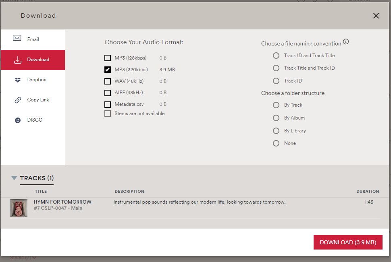The image size is (391, 262).
Task: Click the 3.9 MB size next to MP3 (320kbps)
Action: 167,70
